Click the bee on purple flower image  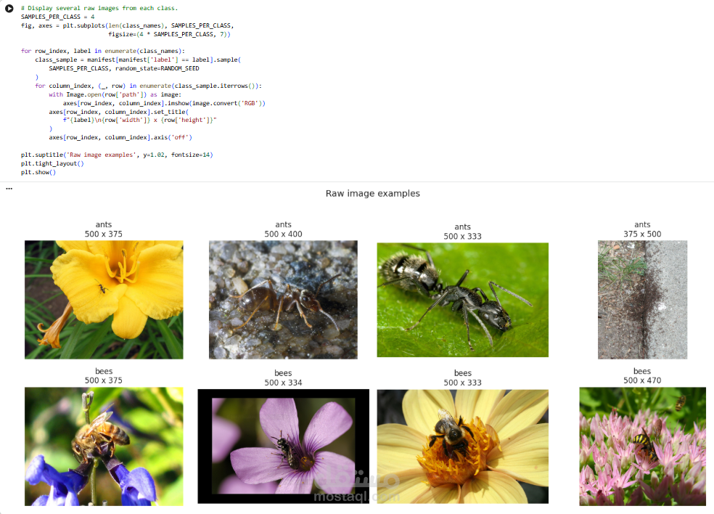click(x=283, y=446)
